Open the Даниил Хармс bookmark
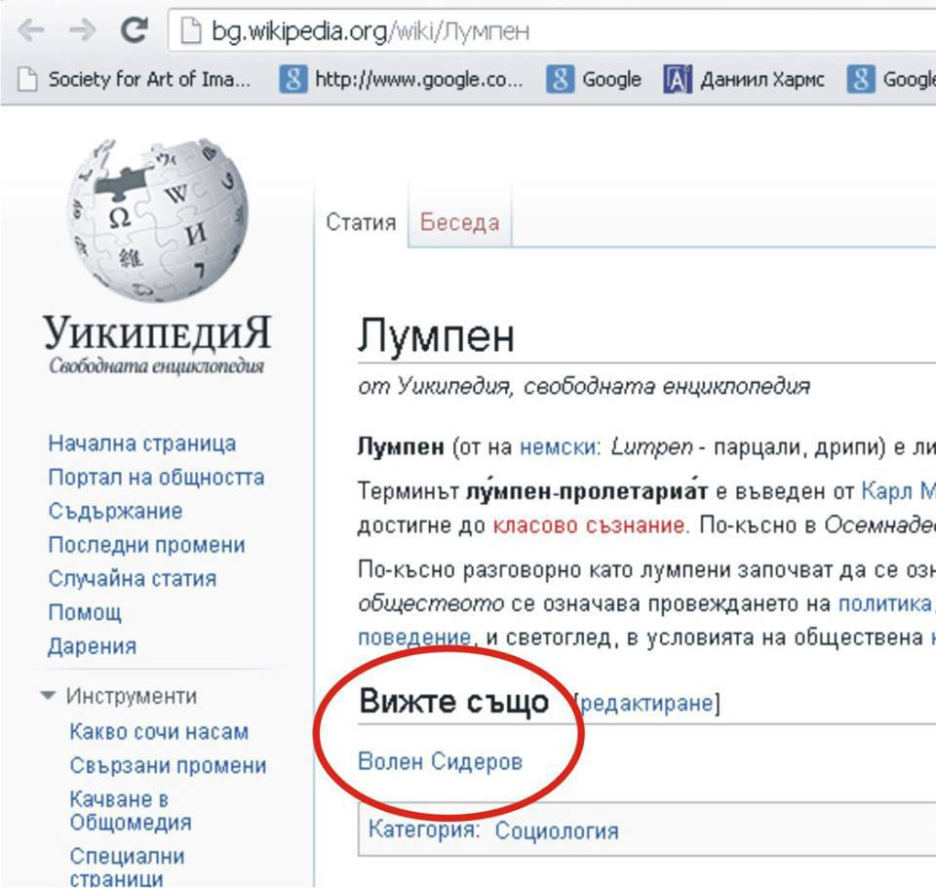Screen dimensions: 936x888 tap(744, 79)
